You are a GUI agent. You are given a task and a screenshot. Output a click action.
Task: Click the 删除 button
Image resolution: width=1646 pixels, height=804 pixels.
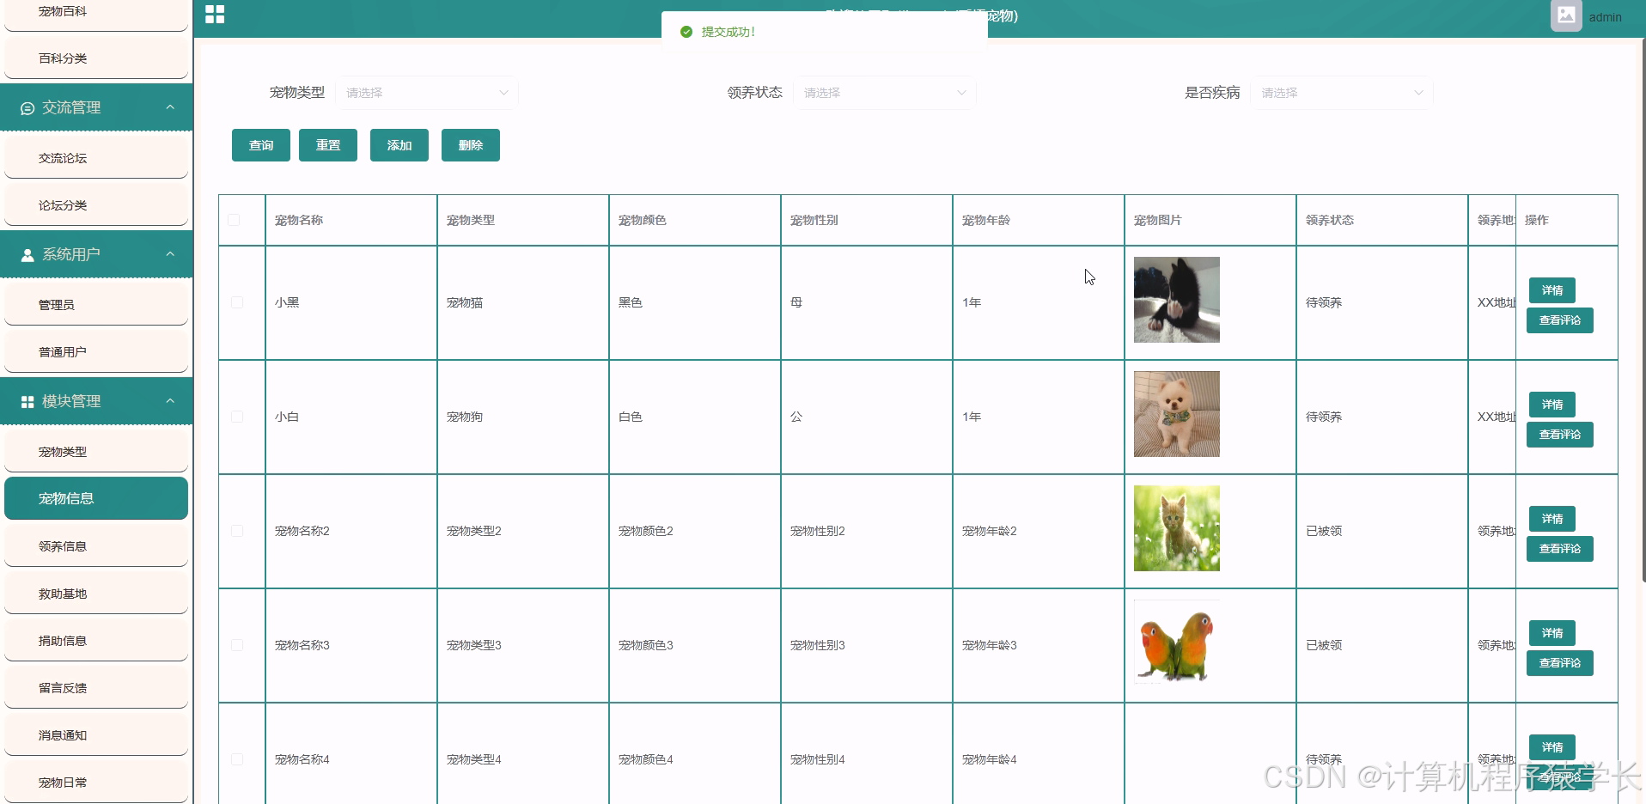(x=471, y=145)
